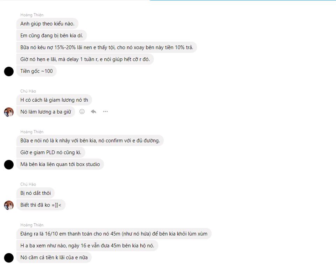Select message 'Em cũng đang bị bên kia dí.'

[x=52, y=36]
